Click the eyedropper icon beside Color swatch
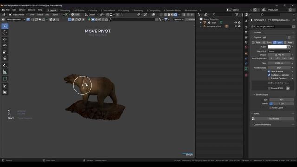 (x=289, y=47)
